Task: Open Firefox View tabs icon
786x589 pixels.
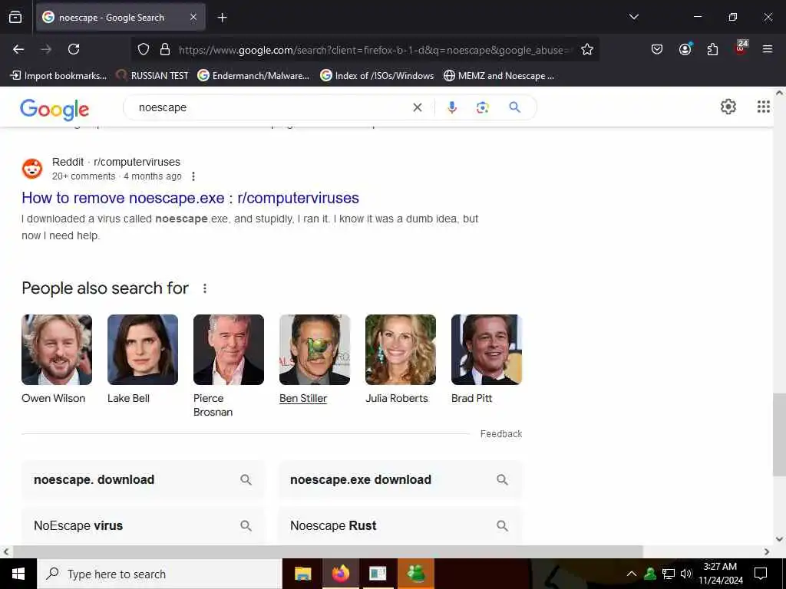Action: click(x=15, y=18)
